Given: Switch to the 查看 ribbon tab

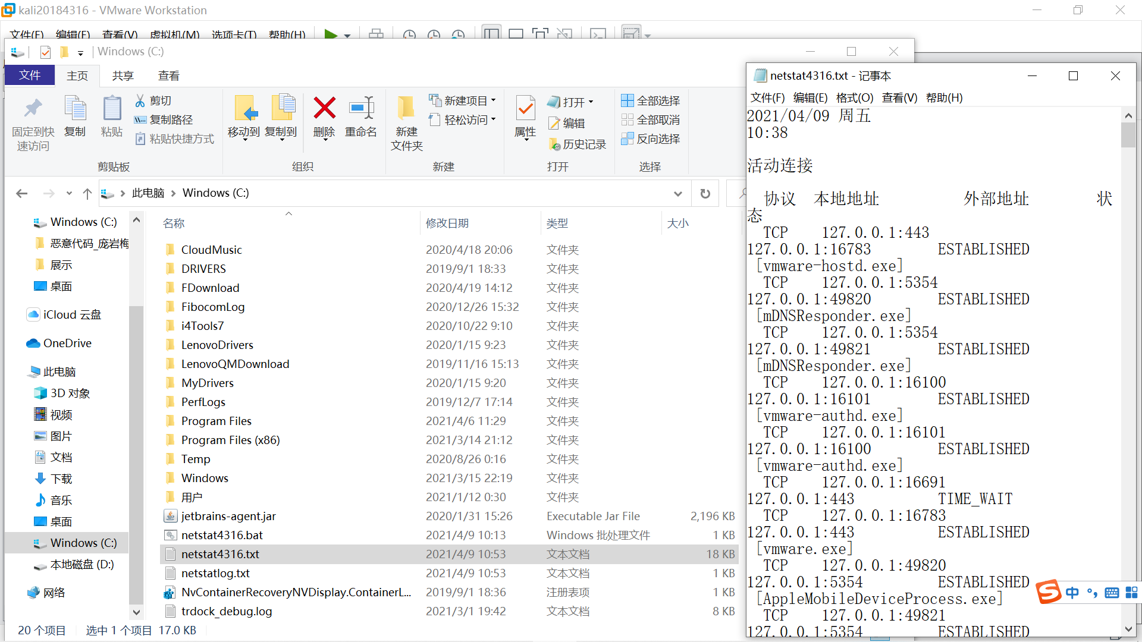Looking at the screenshot, I should [x=168, y=75].
